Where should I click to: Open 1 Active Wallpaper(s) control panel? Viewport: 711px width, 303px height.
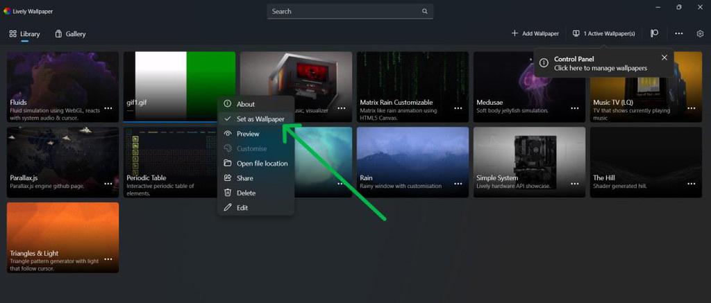pyautogui.click(x=604, y=33)
